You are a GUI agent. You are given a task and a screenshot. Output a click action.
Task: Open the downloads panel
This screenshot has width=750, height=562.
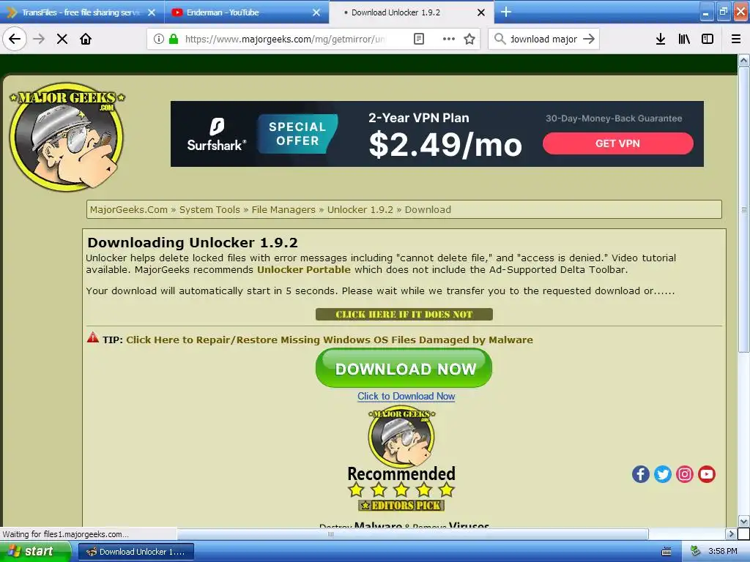point(661,39)
